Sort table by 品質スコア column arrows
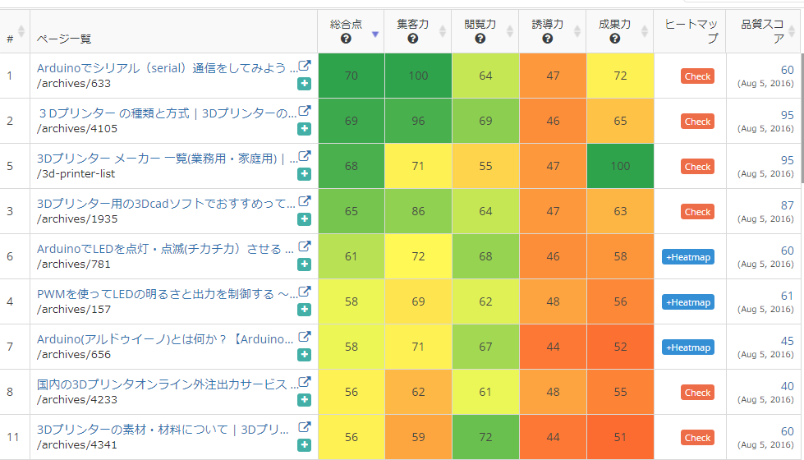The width and height of the screenshot is (804, 460). coord(792,31)
